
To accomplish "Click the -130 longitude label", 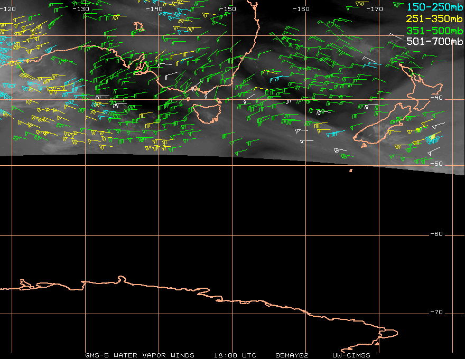I will pyautogui.click(x=81, y=9).
